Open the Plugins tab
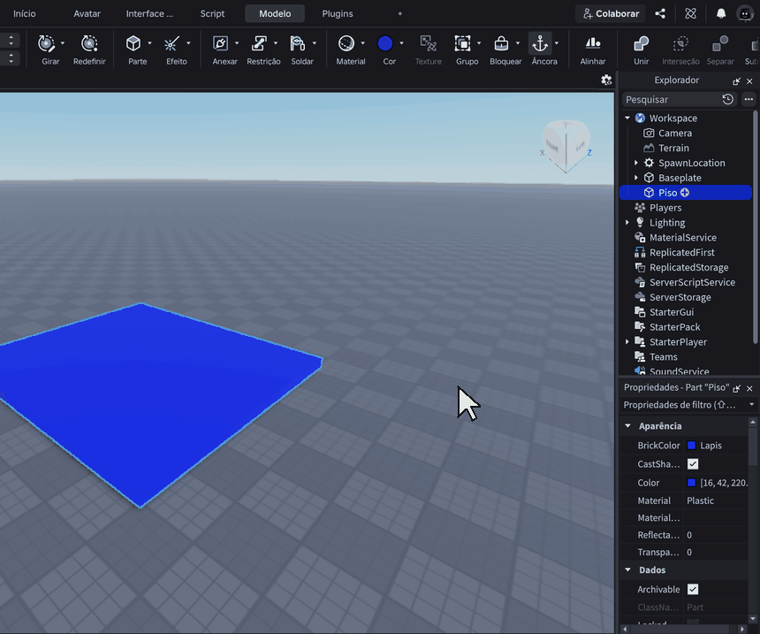 tap(338, 13)
